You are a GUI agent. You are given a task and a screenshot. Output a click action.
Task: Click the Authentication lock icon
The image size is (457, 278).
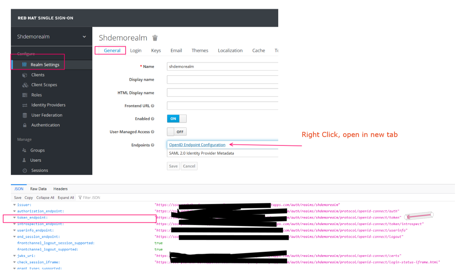pos(25,125)
